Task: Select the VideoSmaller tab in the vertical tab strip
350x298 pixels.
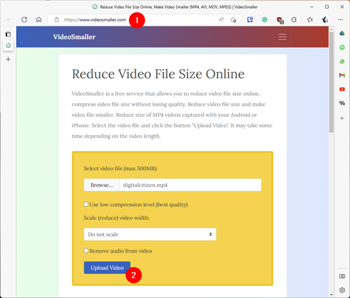Action: [8, 45]
